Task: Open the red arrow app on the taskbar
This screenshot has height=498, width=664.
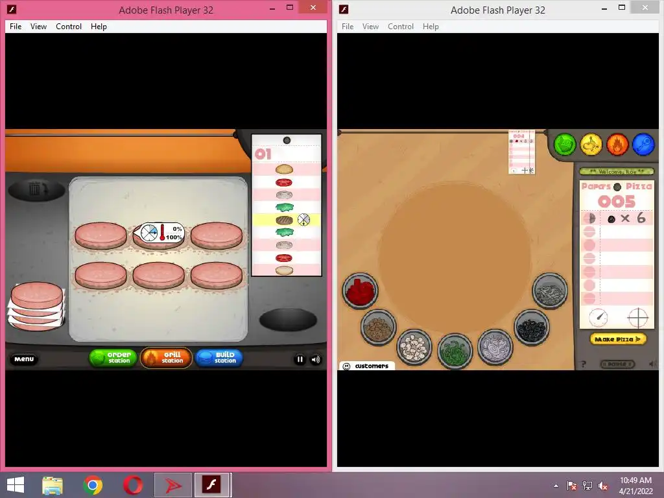Action: click(x=172, y=485)
